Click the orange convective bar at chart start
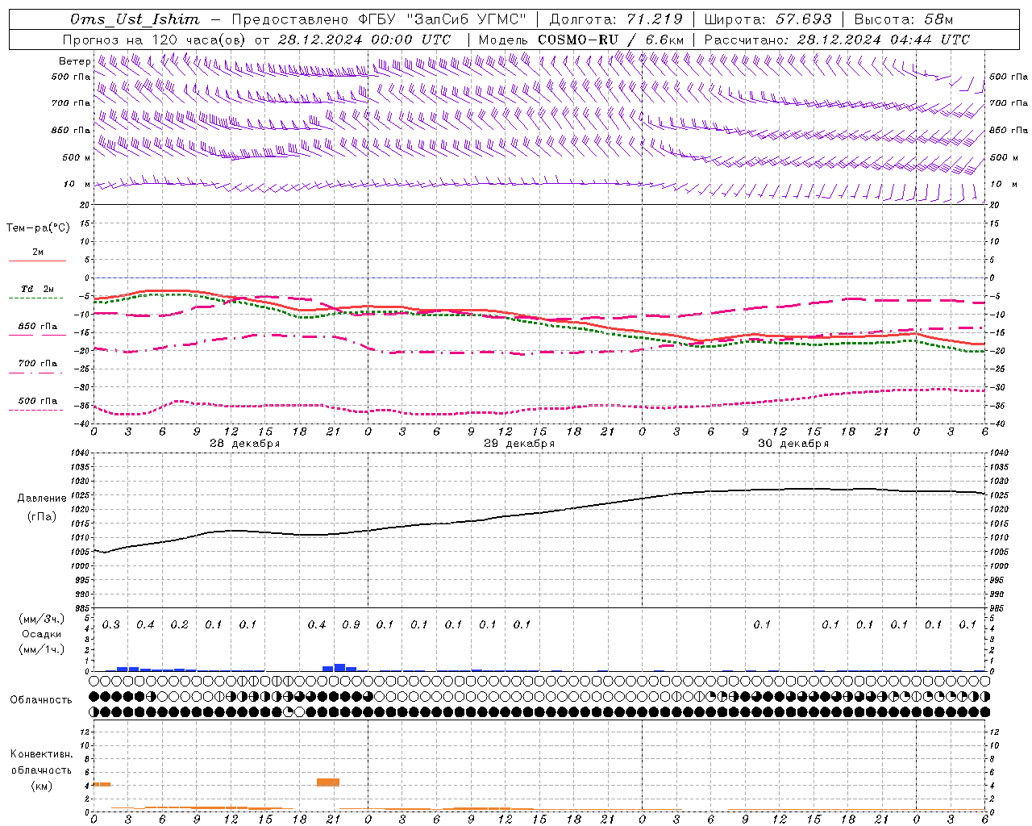Image resolution: width=1032 pixels, height=826 pixels. click(102, 784)
